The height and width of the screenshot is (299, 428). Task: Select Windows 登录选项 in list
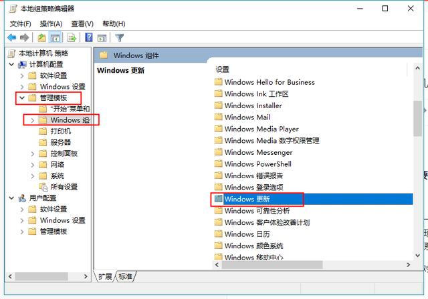click(253, 188)
